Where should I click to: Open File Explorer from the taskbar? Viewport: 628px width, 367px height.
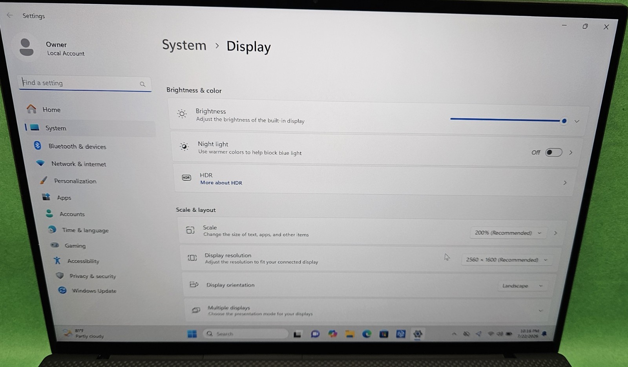point(350,334)
